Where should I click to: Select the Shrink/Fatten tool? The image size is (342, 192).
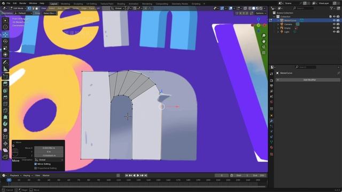point(5,143)
